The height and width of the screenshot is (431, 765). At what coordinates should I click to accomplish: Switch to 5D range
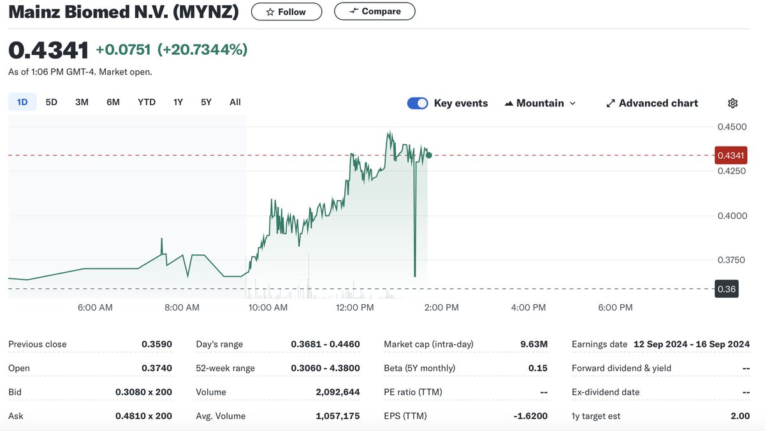[x=52, y=102]
